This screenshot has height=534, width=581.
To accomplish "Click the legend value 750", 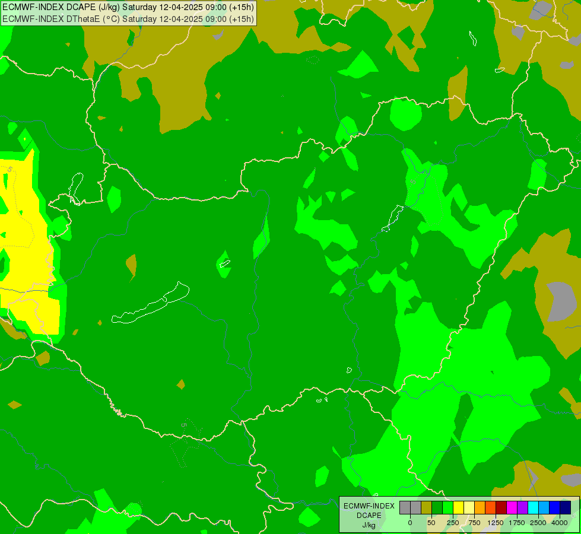I will (x=474, y=523).
